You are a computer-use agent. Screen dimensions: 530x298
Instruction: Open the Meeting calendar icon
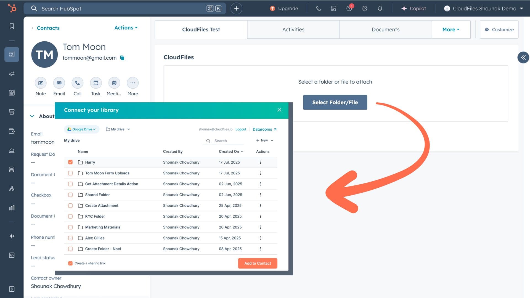(x=114, y=83)
